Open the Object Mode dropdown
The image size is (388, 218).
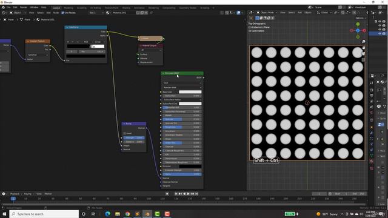(267, 13)
